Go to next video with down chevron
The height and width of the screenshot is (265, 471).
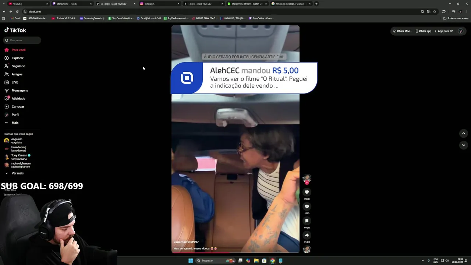463,145
